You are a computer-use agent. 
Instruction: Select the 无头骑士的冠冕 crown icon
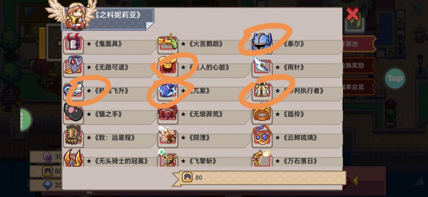73,159
